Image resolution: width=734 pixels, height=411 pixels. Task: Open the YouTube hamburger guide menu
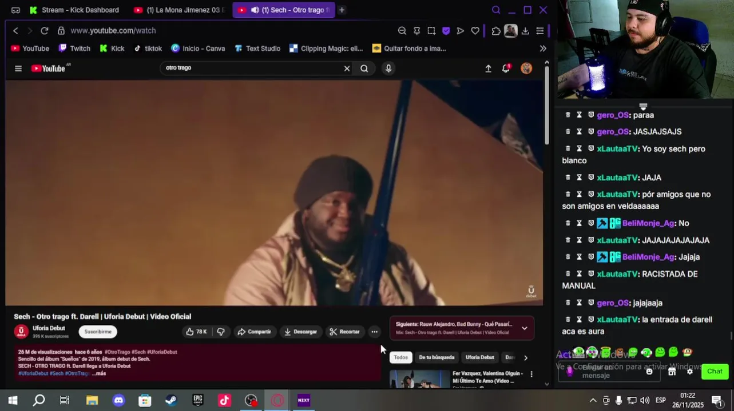[18, 68]
